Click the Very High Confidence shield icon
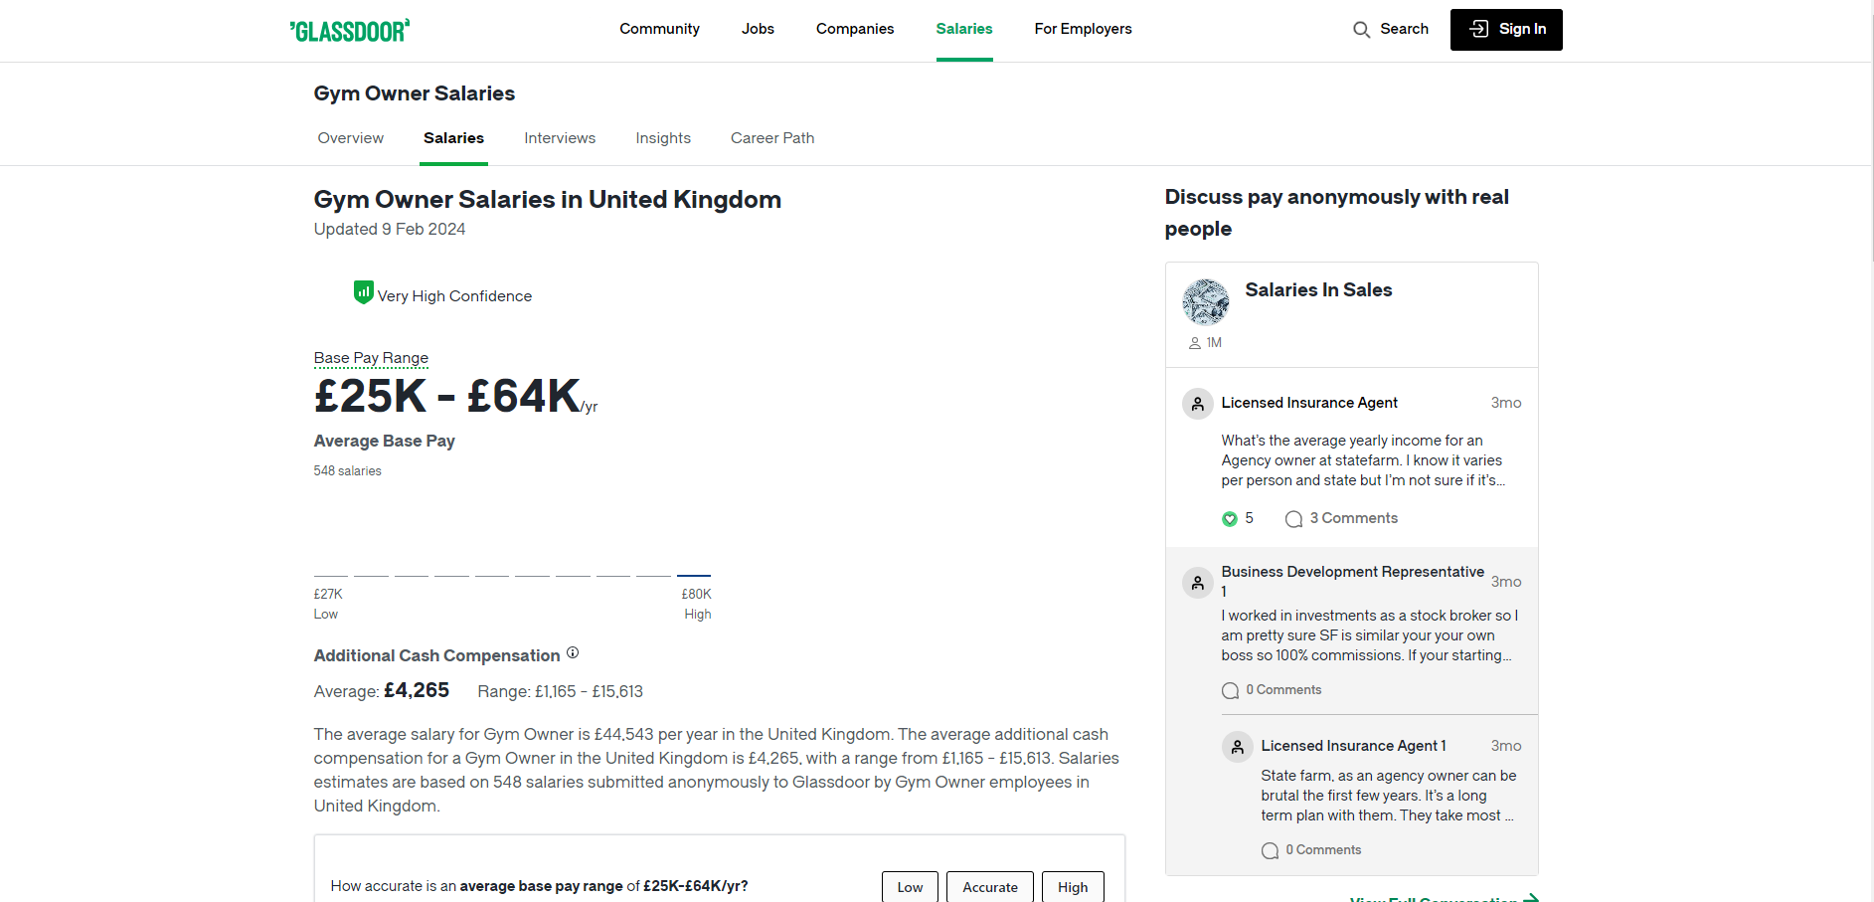Viewport: 1874px width, 902px height. click(363, 292)
